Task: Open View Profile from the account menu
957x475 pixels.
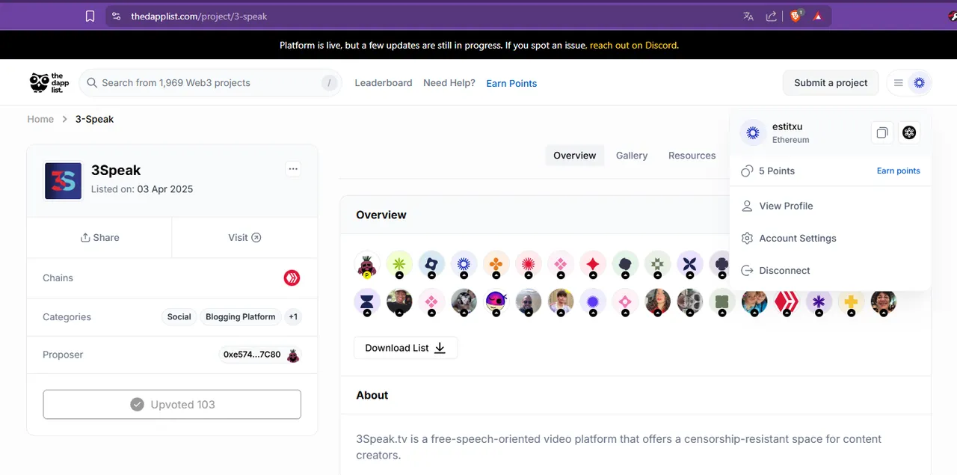Action: click(786, 206)
